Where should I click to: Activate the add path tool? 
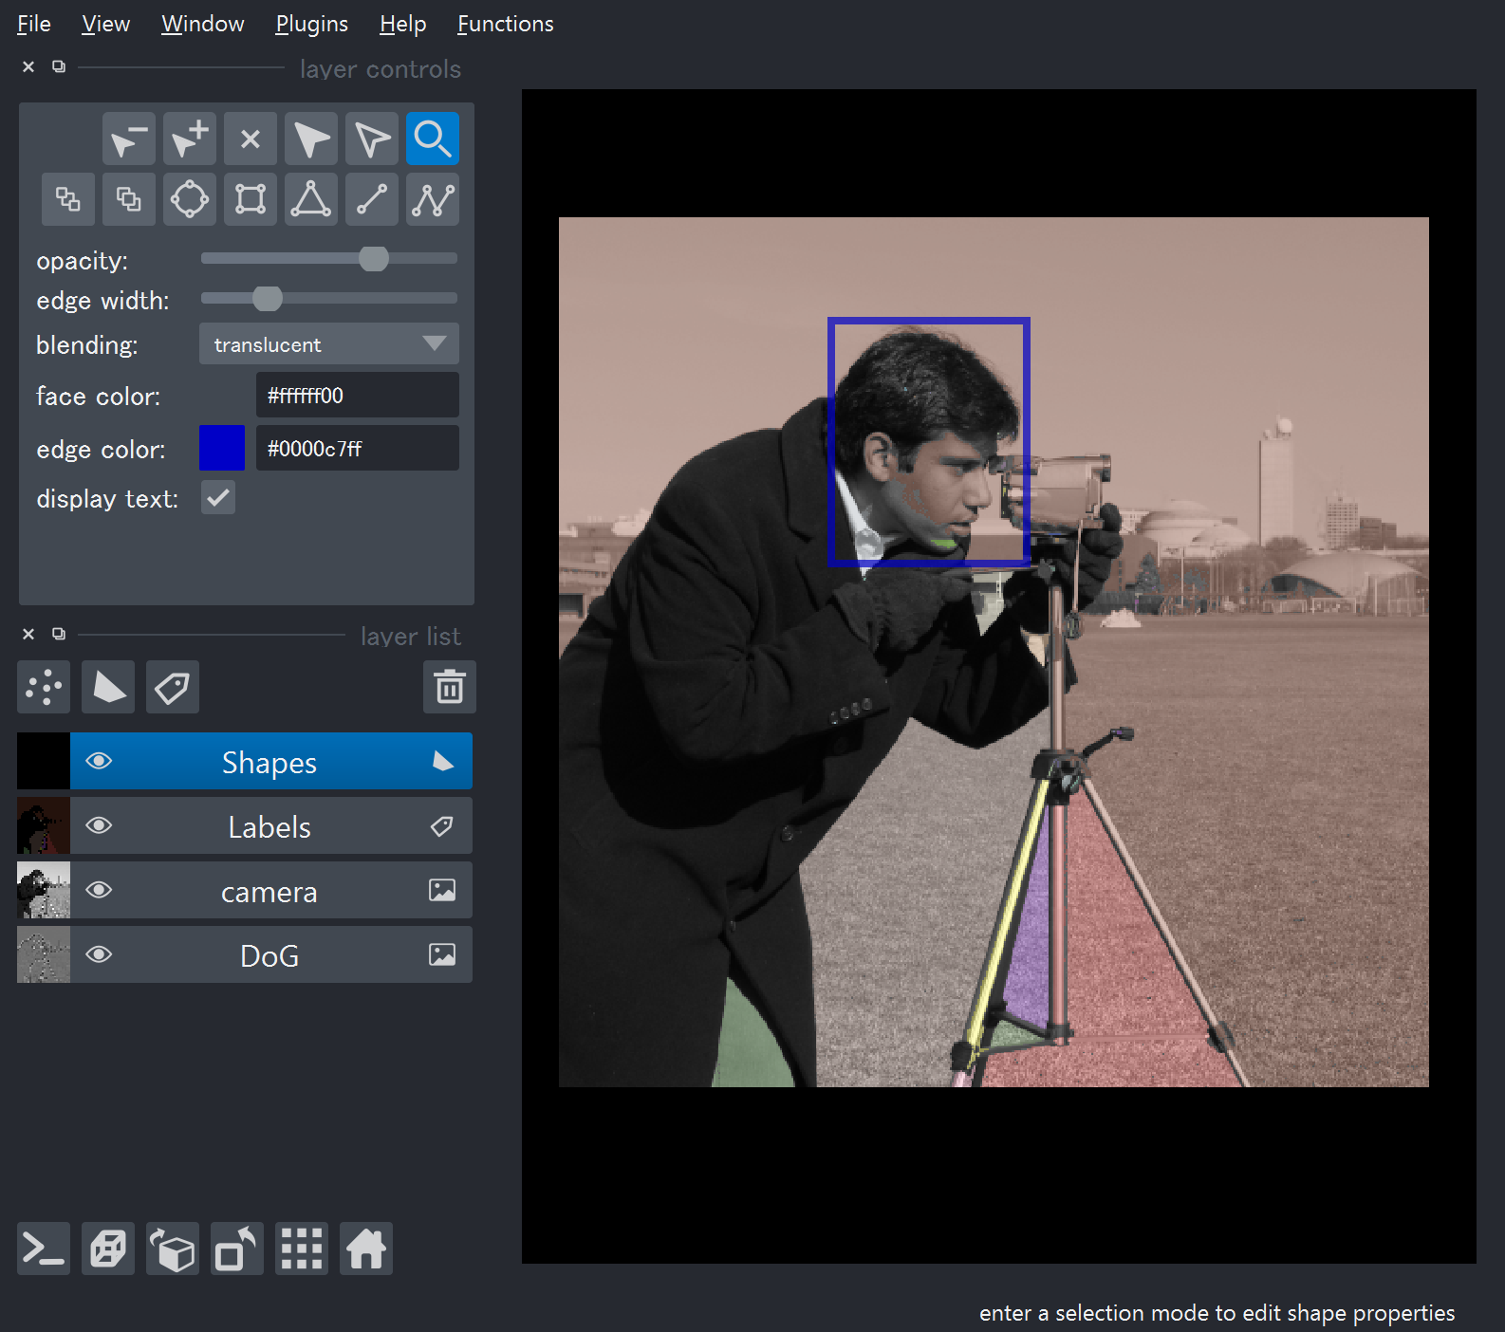pyautogui.click(x=433, y=199)
